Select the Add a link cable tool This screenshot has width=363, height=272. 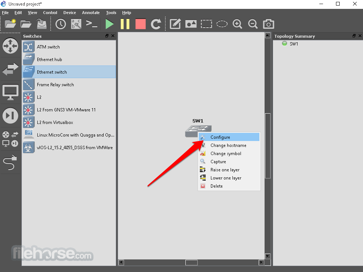[10, 162]
